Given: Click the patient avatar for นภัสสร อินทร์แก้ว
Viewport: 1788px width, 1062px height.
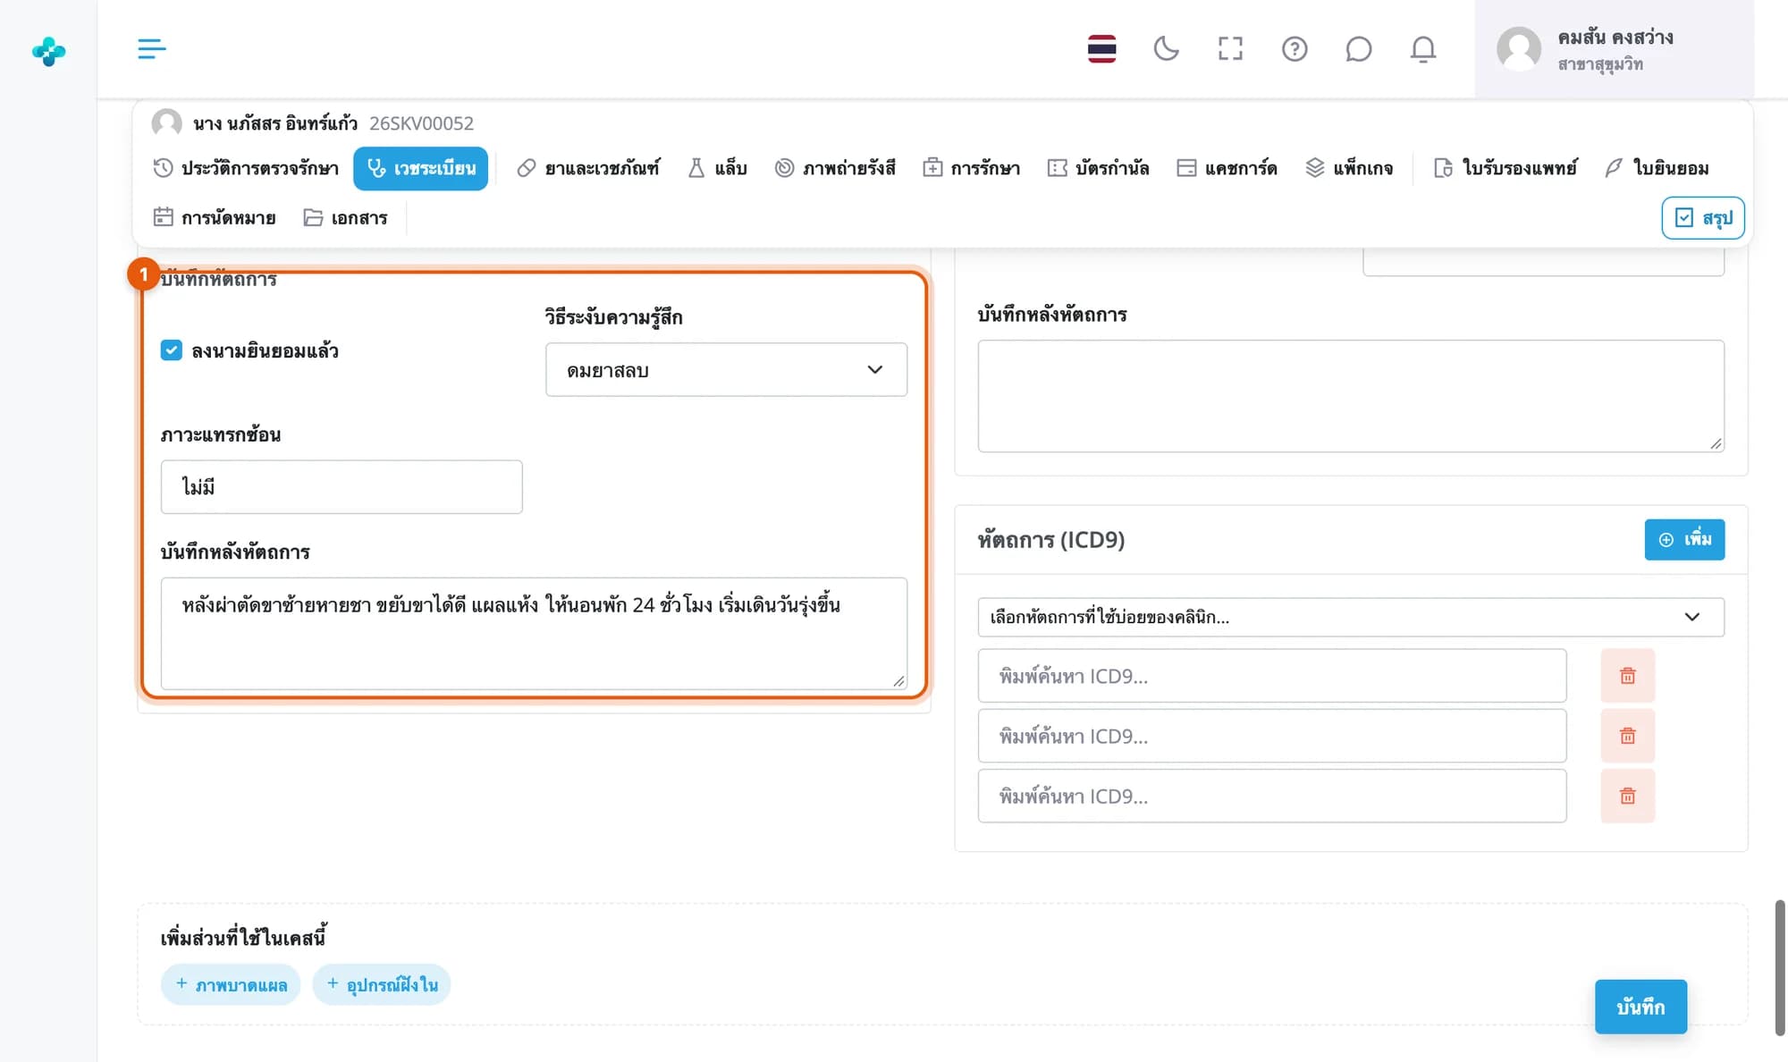Looking at the screenshot, I should (x=166, y=122).
